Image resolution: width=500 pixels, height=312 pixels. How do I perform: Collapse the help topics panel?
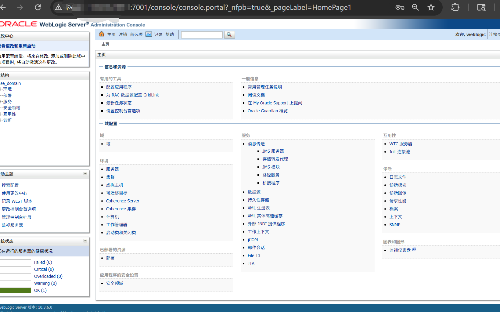(85, 173)
